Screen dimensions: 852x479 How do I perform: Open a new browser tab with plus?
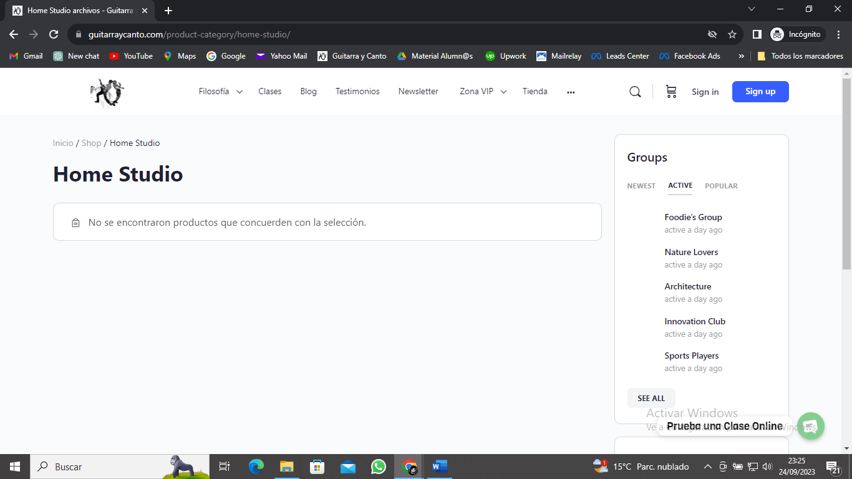coord(168,11)
